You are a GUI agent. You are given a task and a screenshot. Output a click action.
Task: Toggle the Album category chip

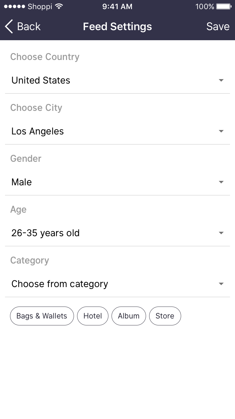coord(128,316)
